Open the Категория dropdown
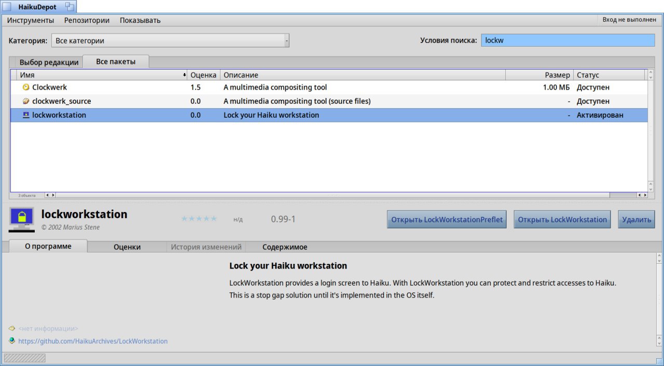664x366 pixels. 170,40
